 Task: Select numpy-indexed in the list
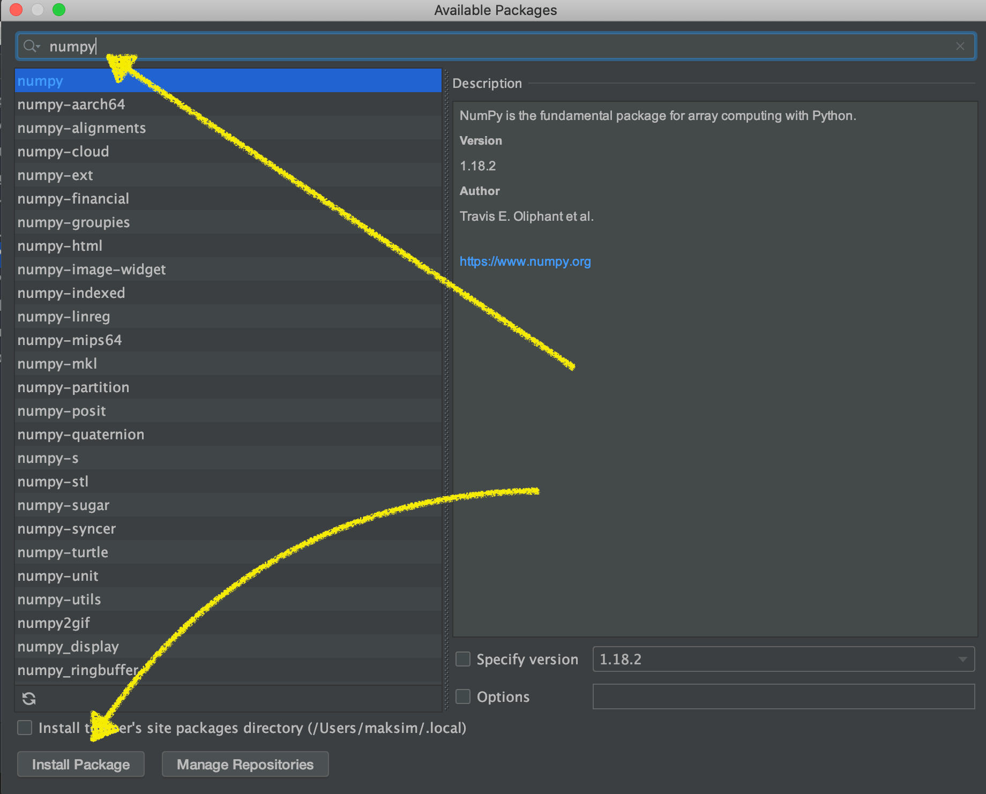[x=228, y=293]
